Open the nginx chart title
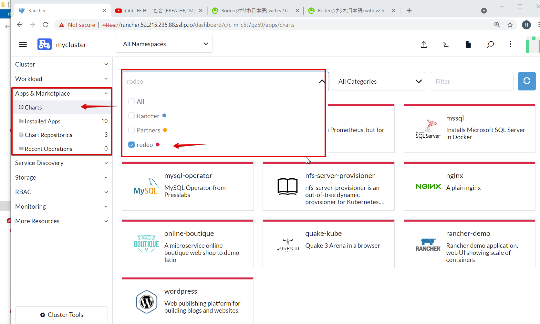540x324 pixels. (x=455, y=176)
